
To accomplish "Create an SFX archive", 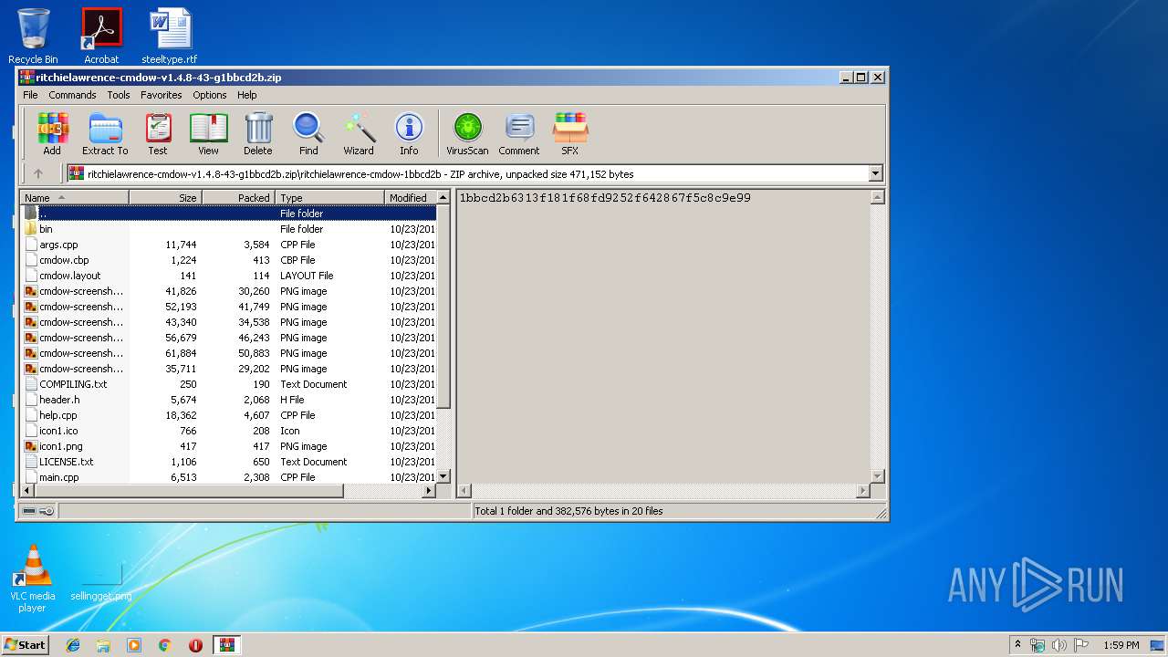I will coord(569,134).
